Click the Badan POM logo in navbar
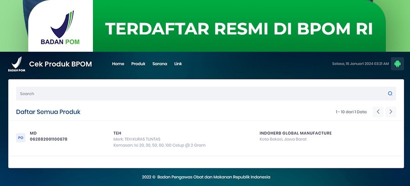Image resolution: width=410 pixels, height=186 pixels. (16, 64)
